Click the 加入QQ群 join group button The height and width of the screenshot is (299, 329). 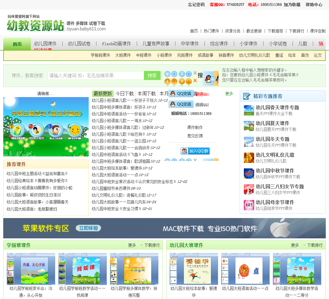click(x=195, y=151)
